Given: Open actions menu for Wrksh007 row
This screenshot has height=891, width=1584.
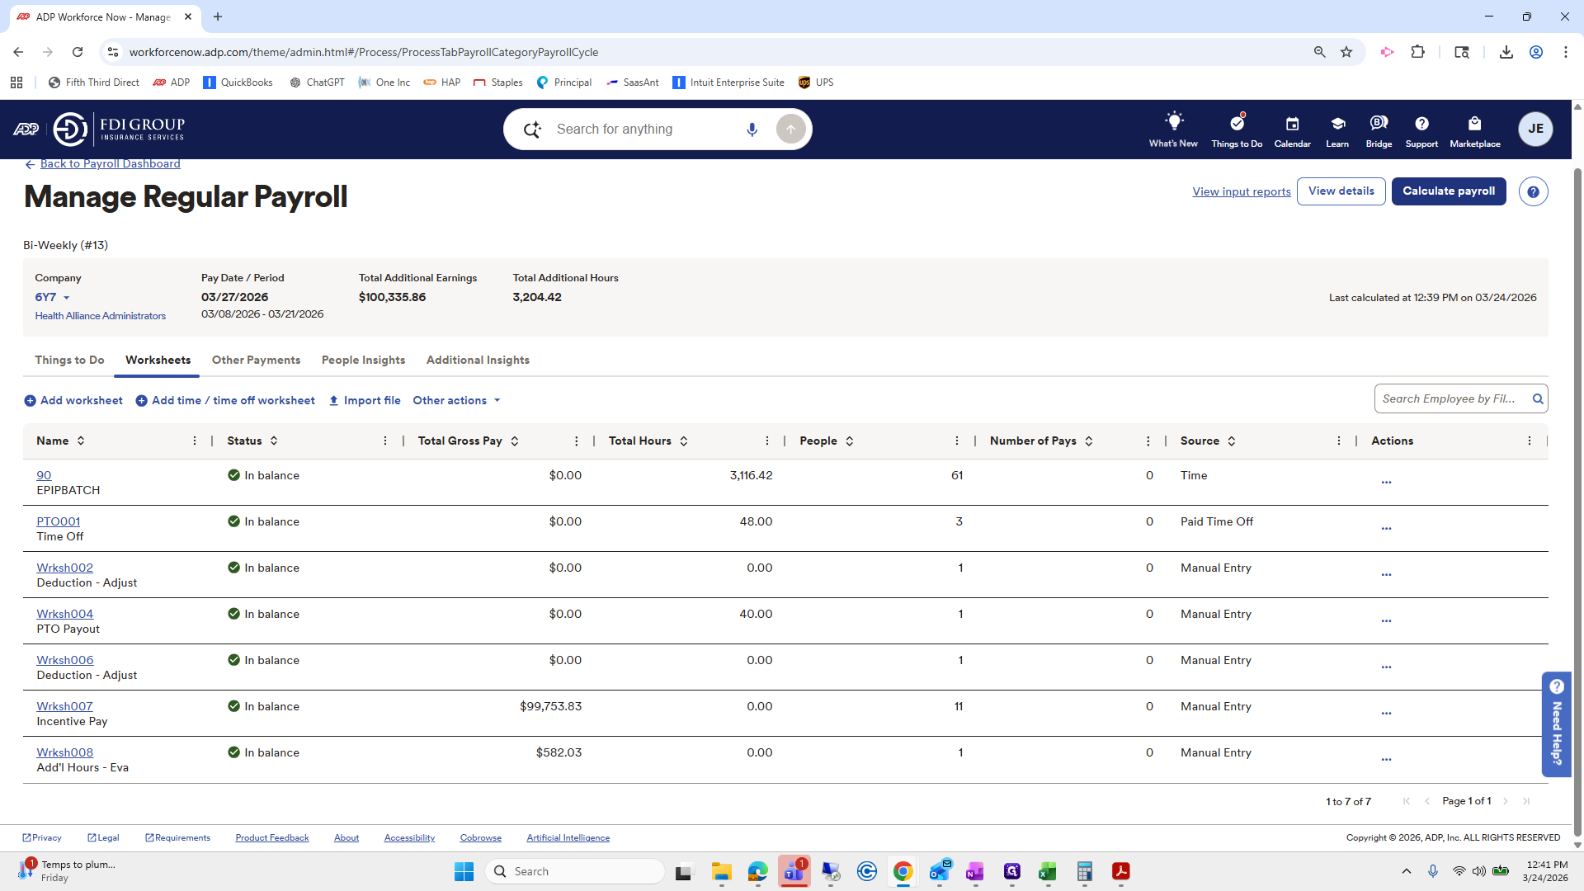Looking at the screenshot, I should (x=1386, y=714).
